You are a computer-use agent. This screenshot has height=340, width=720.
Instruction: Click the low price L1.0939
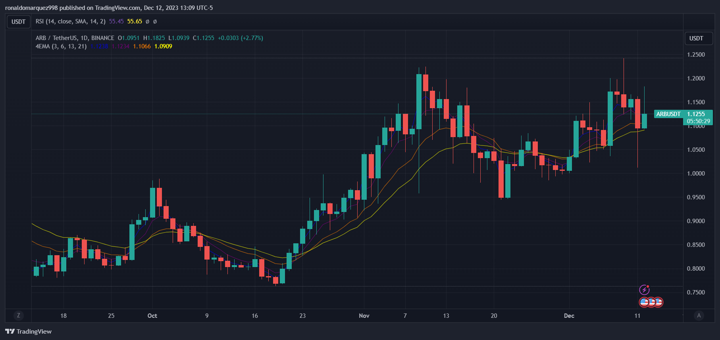click(x=179, y=38)
